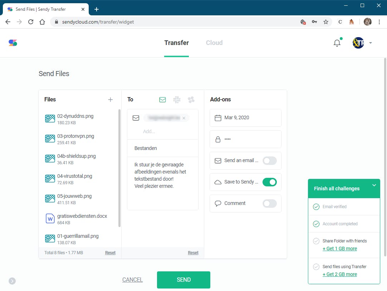Image resolution: width=387 pixels, height=291 pixels.
Task: Click the cookie blocked icon in address bar
Action: point(303,22)
